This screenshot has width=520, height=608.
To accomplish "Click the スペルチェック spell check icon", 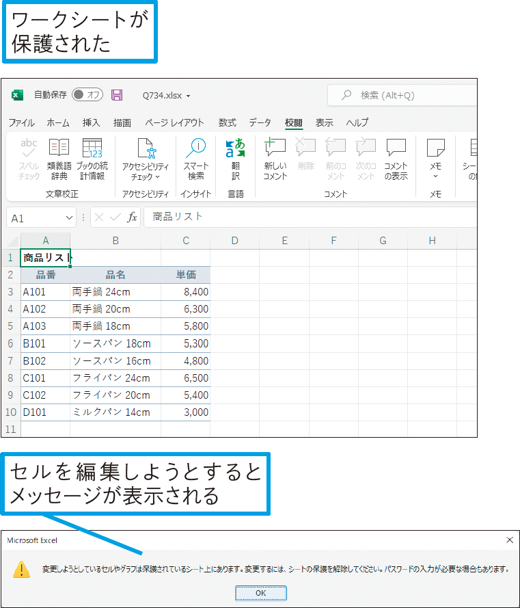I will (29, 159).
